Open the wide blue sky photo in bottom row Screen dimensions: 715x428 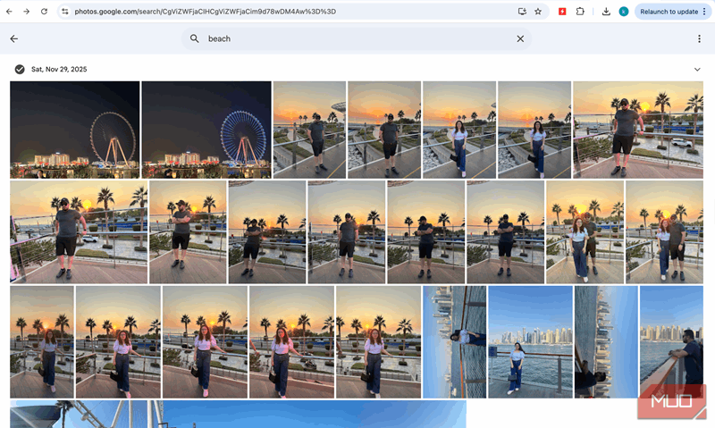click(x=238, y=414)
